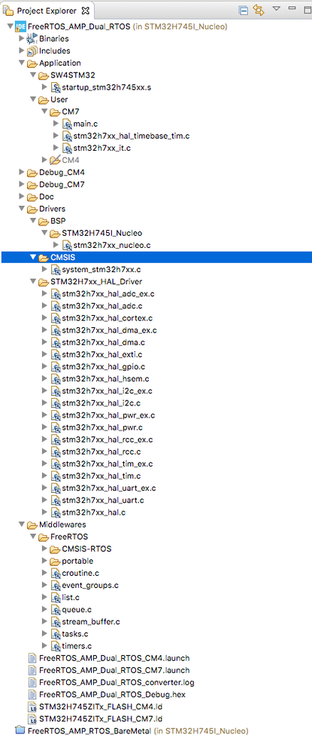This screenshot has height=753, width=312.
Task: Select stm32h7xx_hal_hsem.c
Action: [105, 379]
